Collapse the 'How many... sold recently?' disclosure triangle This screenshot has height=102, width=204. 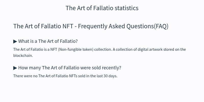tap(15, 68)
